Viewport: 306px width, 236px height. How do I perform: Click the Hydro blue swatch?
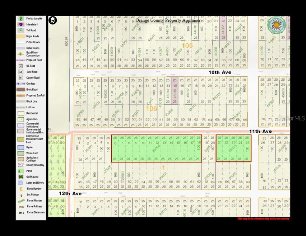coord(21,147)
